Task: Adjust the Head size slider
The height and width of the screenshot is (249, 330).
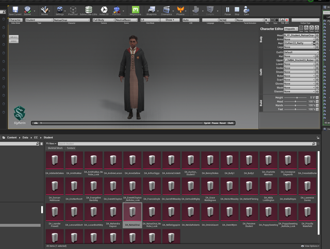Action: [295, 102]
